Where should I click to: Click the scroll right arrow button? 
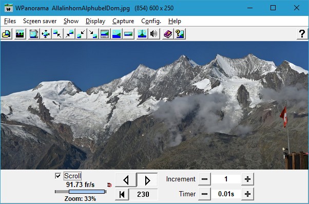(x=147, y=180)
